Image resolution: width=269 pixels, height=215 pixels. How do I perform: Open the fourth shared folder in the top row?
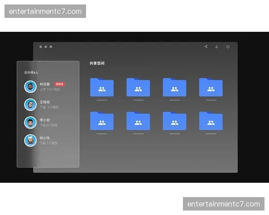click(211, 88)
